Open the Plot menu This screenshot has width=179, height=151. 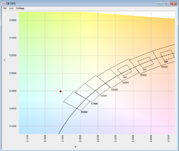pyautogui.click(x=5, y=8)
